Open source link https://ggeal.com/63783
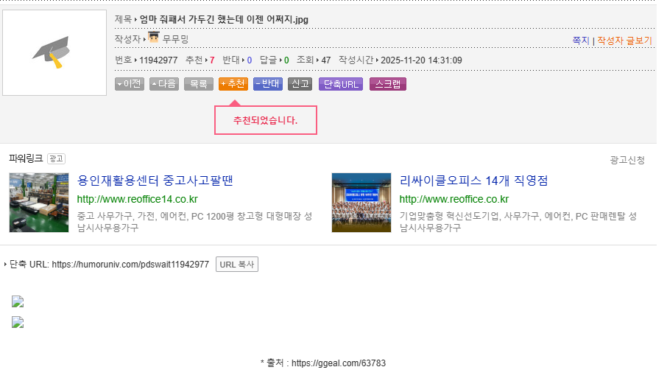667x381 pixels. 339,363
